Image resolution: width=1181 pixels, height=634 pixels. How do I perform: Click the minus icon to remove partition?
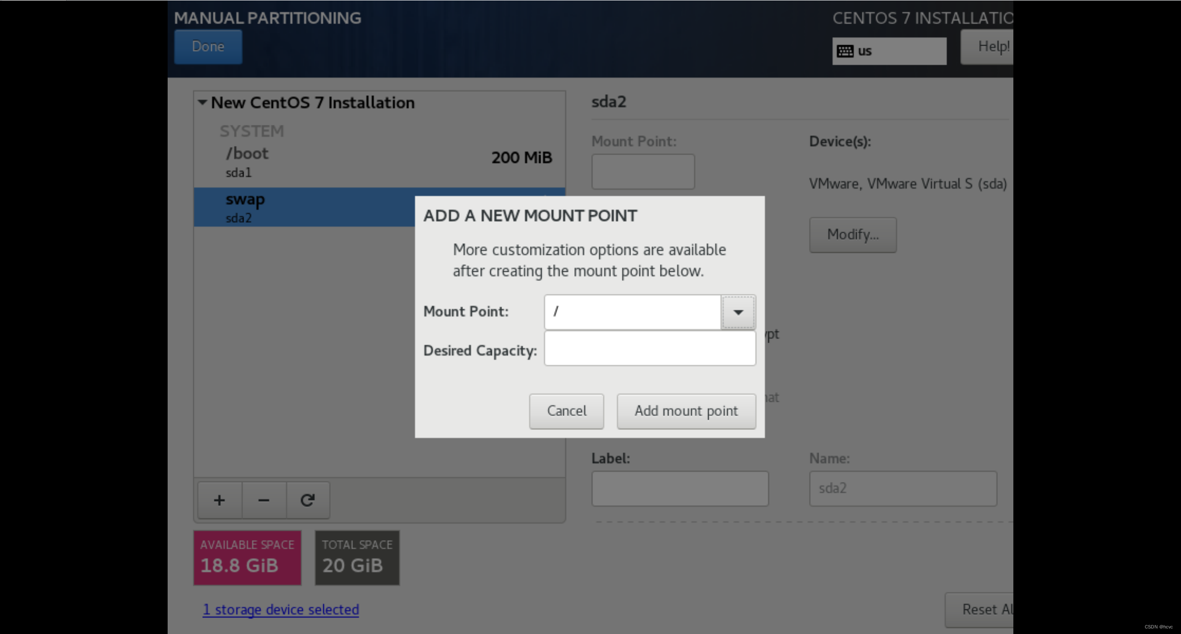click(264, 500)
